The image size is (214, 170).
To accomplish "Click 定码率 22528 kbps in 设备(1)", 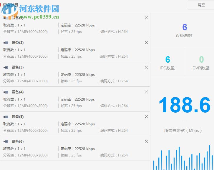I will (x=78, y=25).
